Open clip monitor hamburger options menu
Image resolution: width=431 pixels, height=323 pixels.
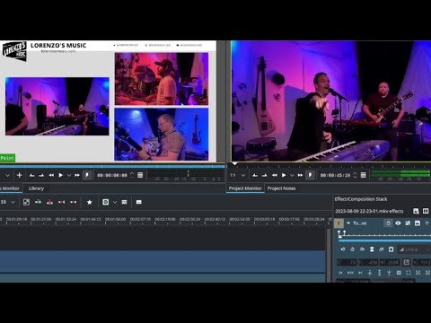(140, 175)
